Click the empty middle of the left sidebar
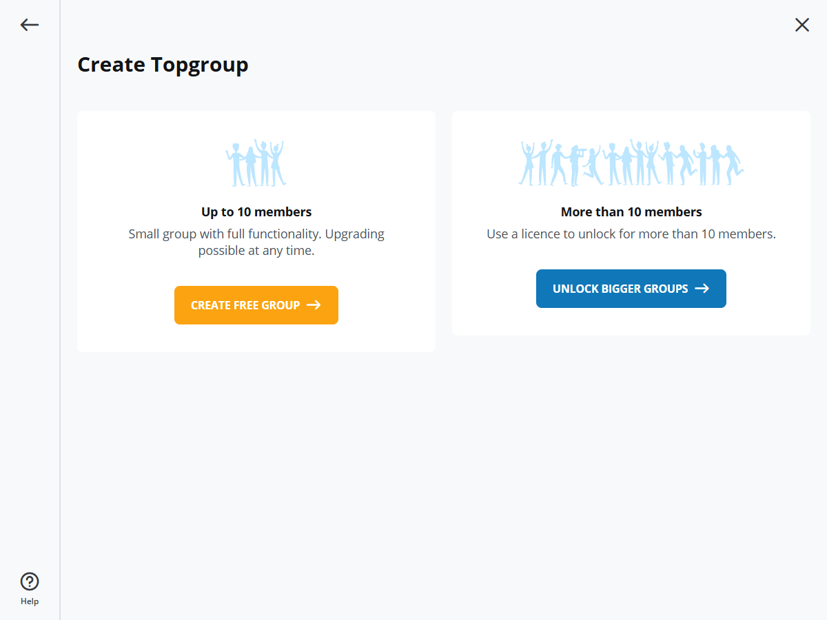Screen dimensions: 827x620 (x=30, y=310)
